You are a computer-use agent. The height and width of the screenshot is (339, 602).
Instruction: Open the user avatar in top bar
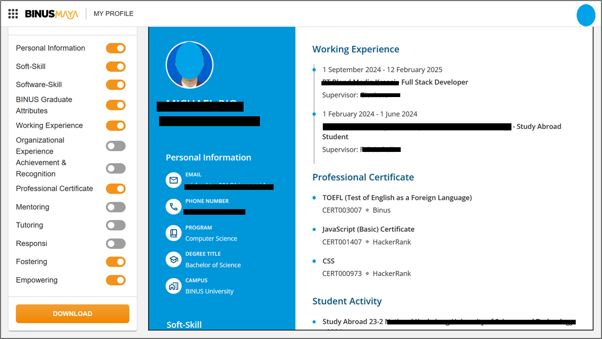click(x=586, y=15)
